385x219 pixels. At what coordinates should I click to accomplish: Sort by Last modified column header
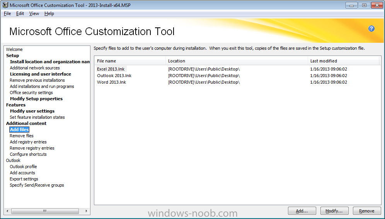tap(344, 61)
